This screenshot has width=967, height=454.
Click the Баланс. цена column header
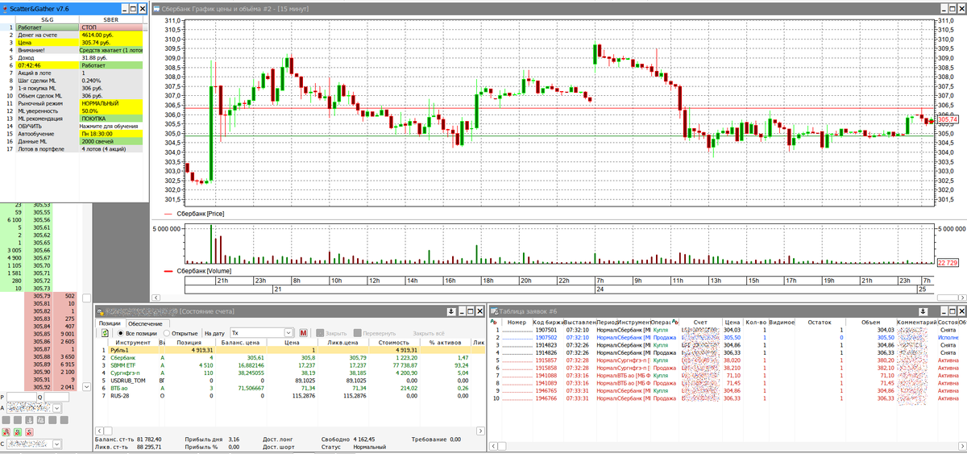coord(241,342)
